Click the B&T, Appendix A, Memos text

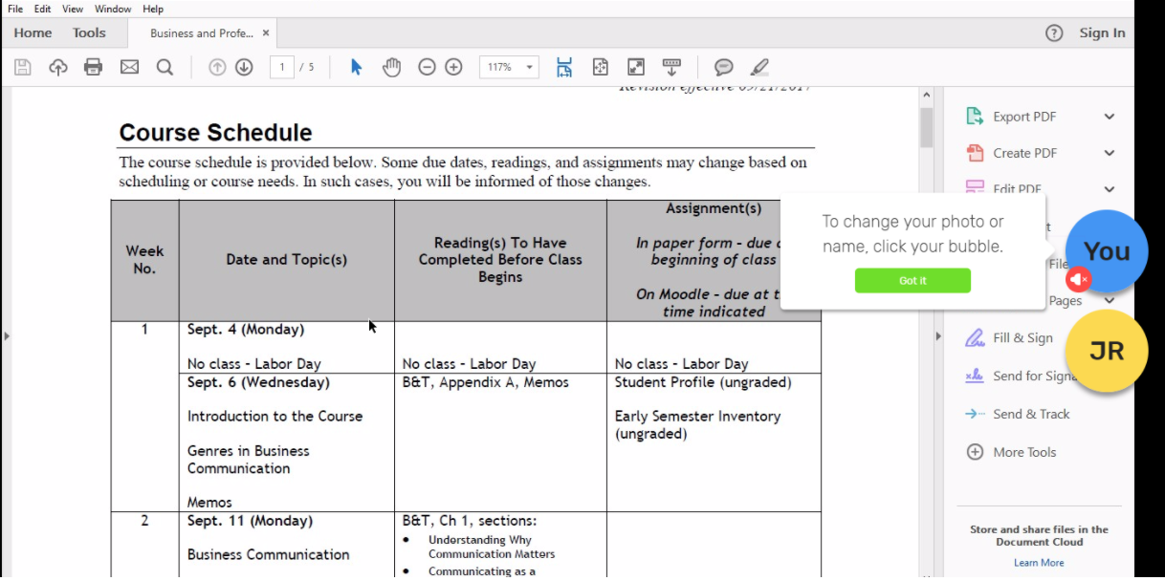(x=486, y=382)
